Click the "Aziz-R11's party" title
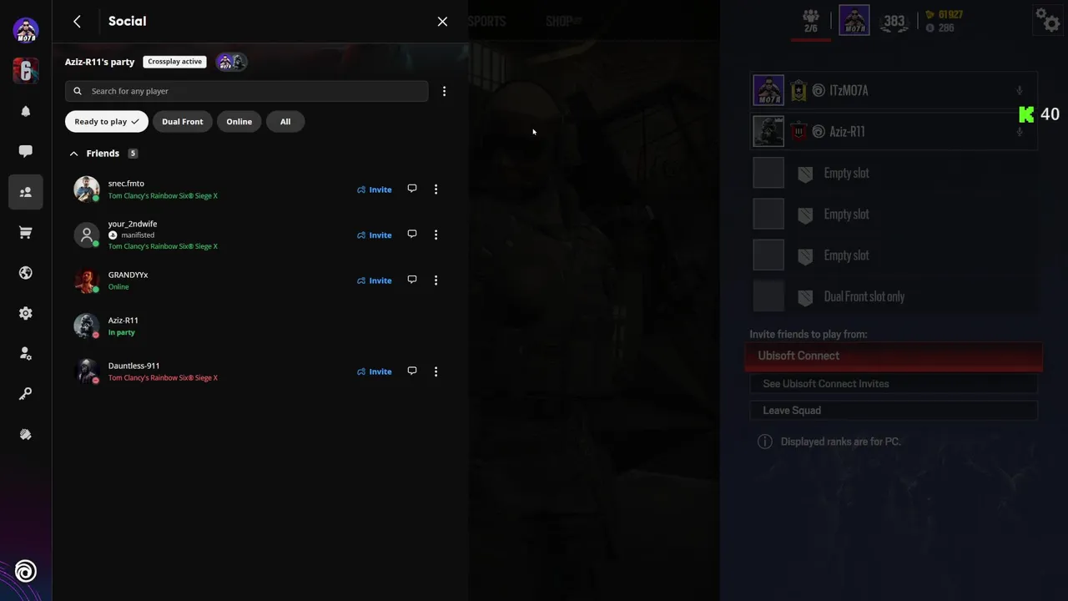 click(99, 62)
